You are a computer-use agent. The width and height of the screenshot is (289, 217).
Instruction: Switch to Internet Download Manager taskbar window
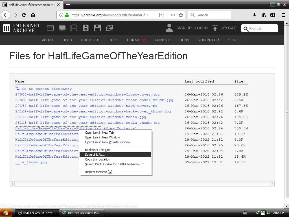click(82, 213)
